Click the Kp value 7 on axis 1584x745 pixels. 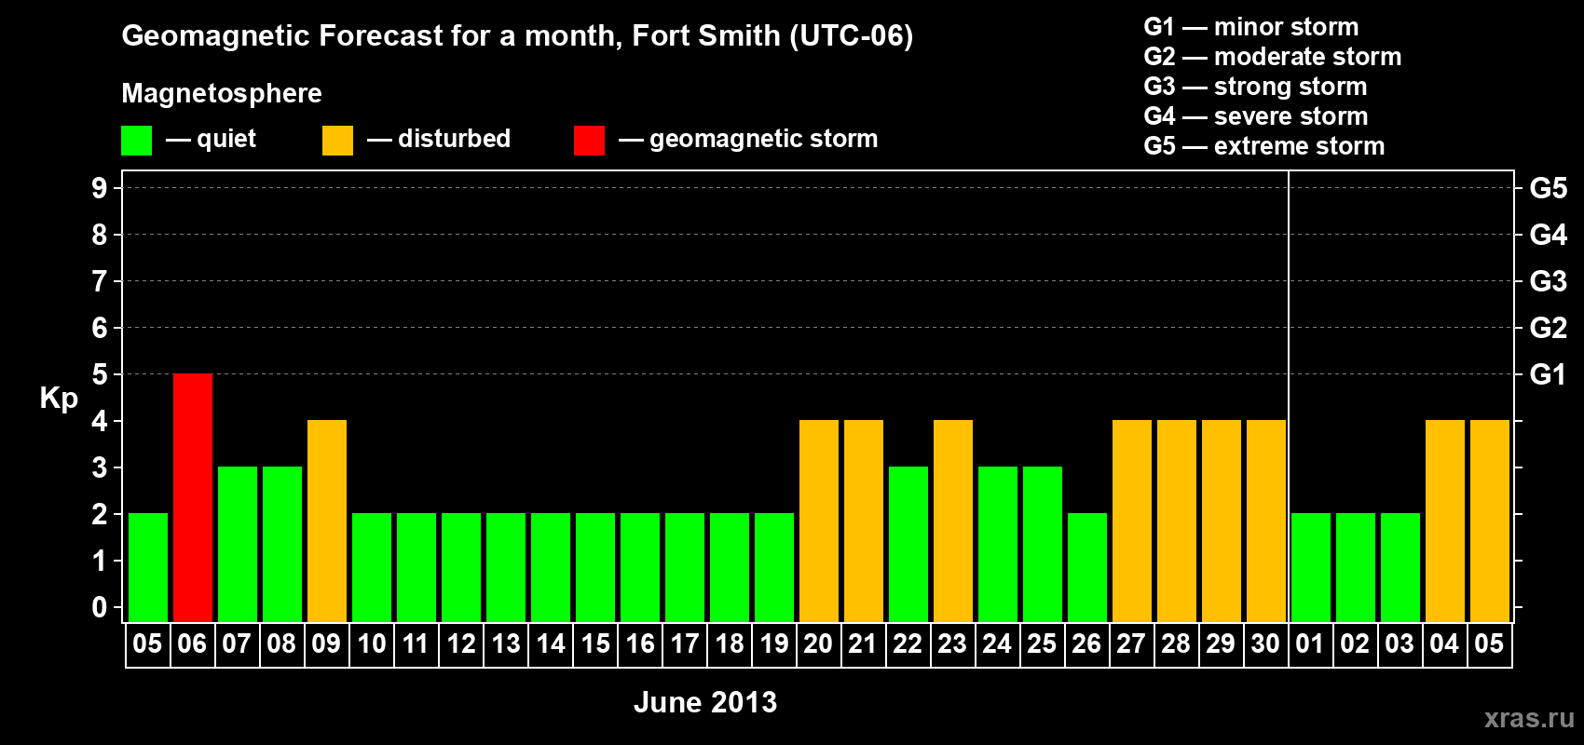100,281
